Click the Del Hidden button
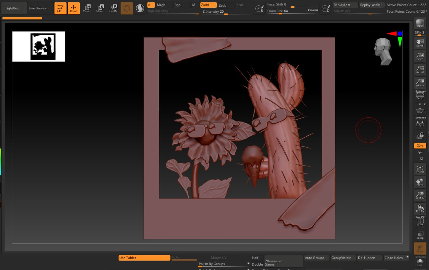The width and height of the screenshot is (429, 270). [x=369, y=258]
